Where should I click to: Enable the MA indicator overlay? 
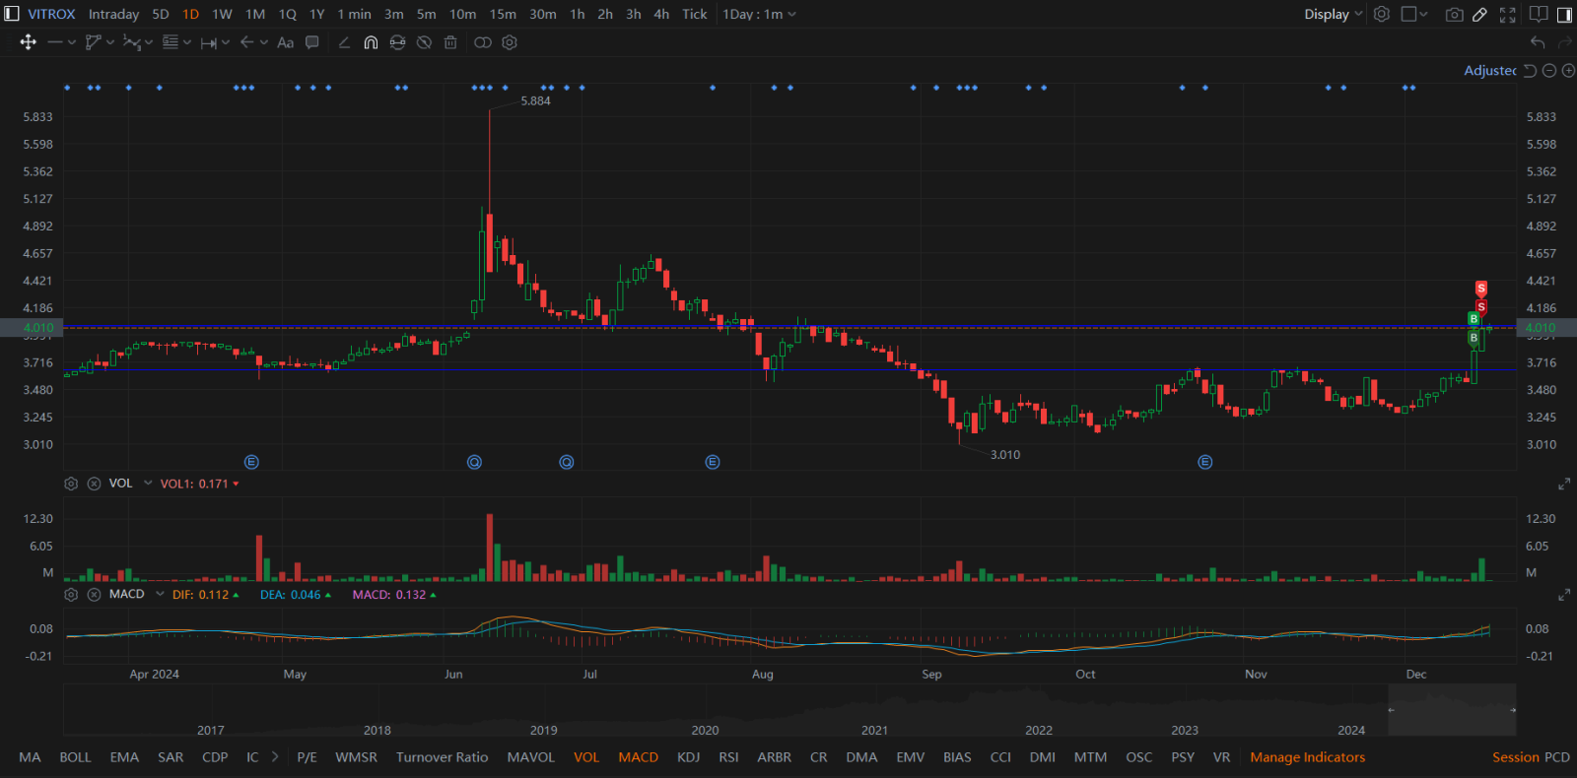coord(30,757)
